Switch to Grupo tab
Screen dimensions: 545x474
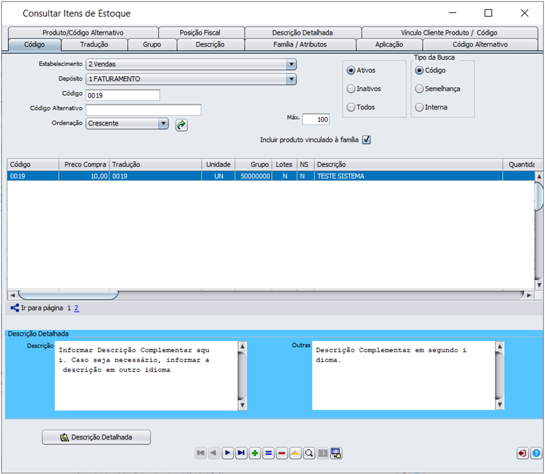(x=152, y=45)
